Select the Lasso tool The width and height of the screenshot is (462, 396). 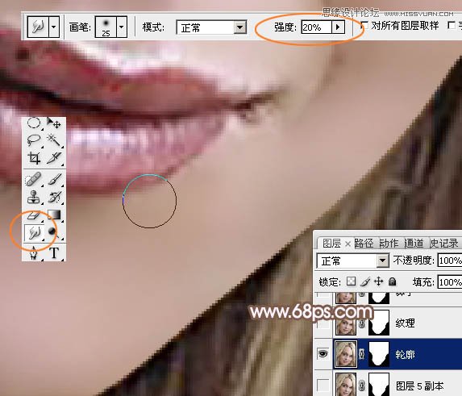pos(34,140)
